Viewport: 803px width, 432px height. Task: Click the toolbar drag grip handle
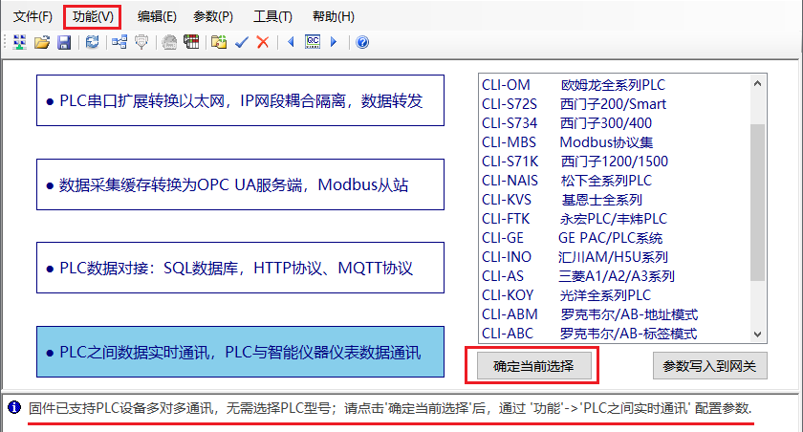pyautogui.click(x=5, y=42)
